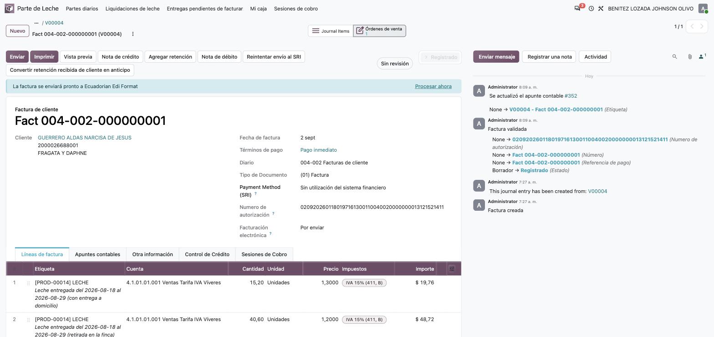Click Reintentar envío al SRI
714x337 pixels.
tap(274, 57)
